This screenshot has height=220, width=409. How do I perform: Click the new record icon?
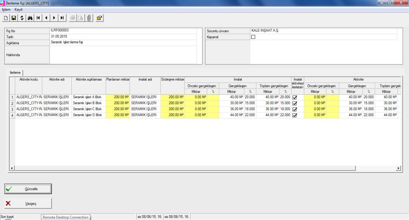pyautogui.click(x=6, y=18)
